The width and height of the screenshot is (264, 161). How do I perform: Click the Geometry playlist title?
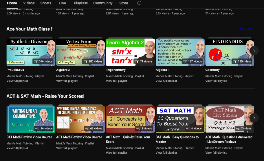[x=213, y=70]
